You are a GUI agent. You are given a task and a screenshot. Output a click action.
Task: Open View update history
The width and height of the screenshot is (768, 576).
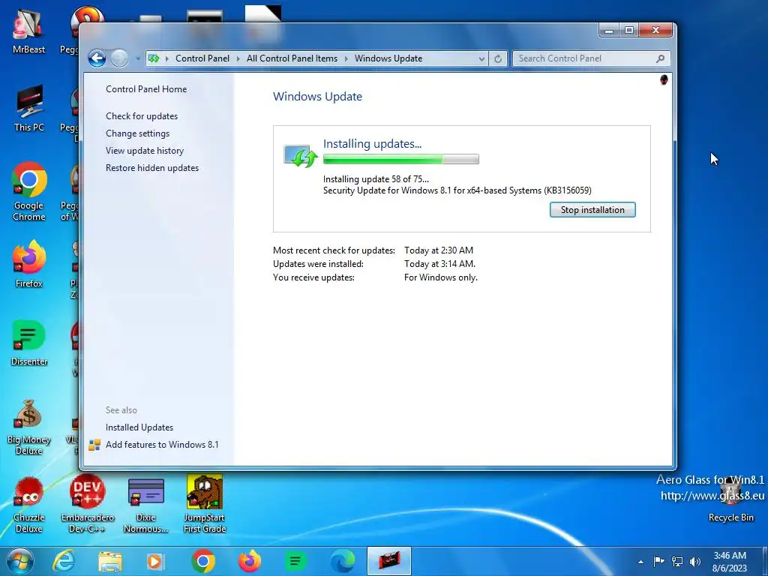pyautogui.click(x=145, y=150)
